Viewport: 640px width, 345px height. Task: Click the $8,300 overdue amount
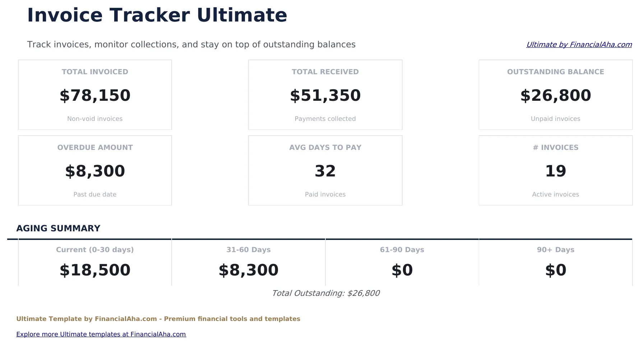pos(94,171)
